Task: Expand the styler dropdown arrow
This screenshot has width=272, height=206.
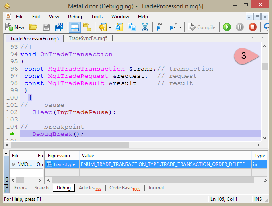Action: pyautogui.click(x=110, y=27)
